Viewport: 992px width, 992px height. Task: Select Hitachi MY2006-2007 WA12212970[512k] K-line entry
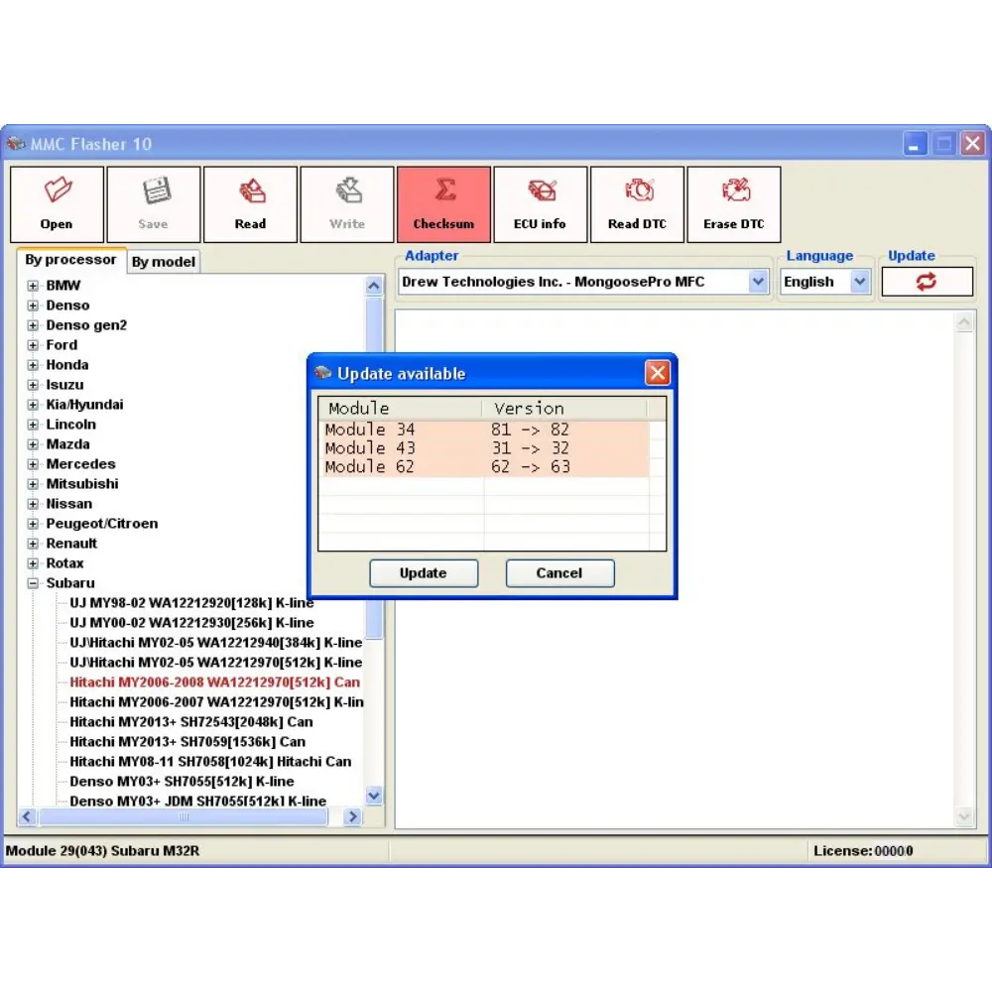pyautogui.click(x=216, y=702)
